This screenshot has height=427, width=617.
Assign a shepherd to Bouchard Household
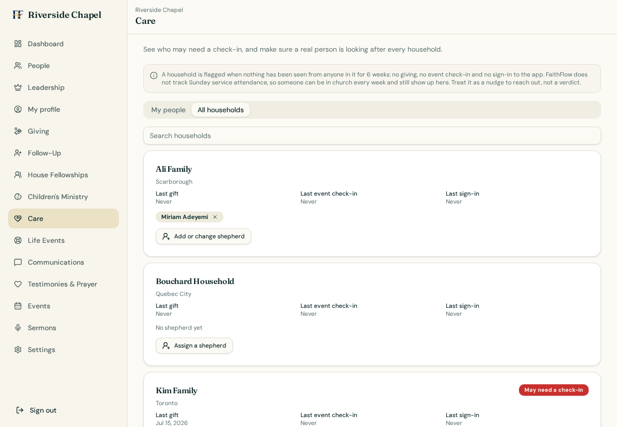coord(194,346)
